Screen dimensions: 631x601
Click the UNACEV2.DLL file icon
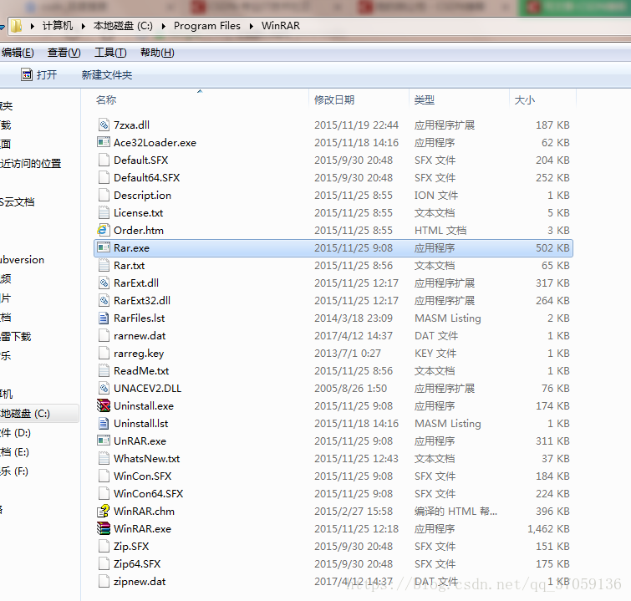104,388
